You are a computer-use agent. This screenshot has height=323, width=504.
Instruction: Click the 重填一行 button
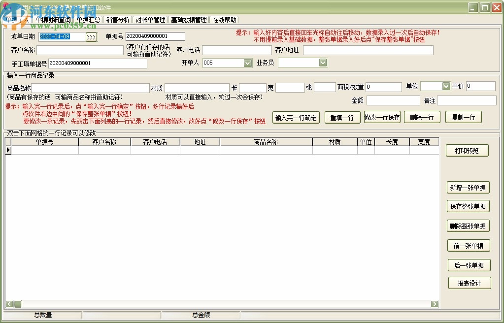tap(342, 118)
